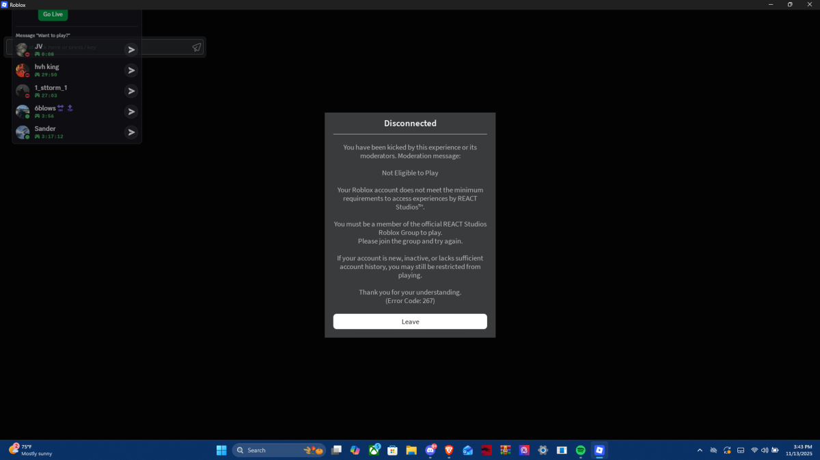Open Sander's profile avatar
The image size is (820, 460).
pos(23,132)
